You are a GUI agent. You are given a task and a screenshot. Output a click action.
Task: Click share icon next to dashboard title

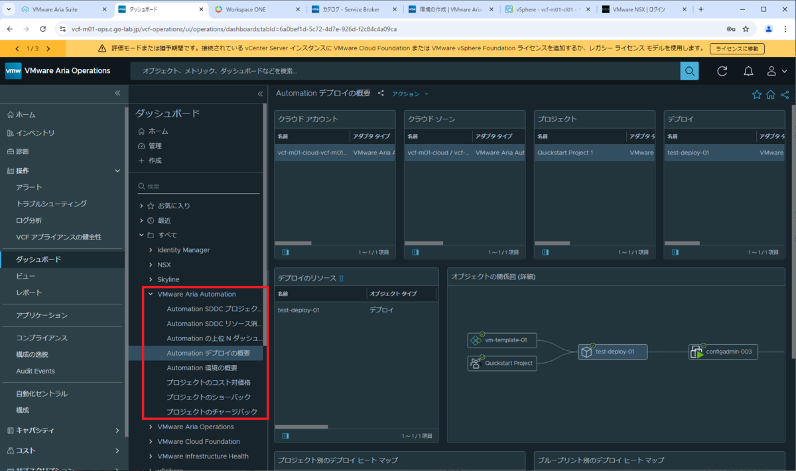pyautogui.click(x=381, y=94)
